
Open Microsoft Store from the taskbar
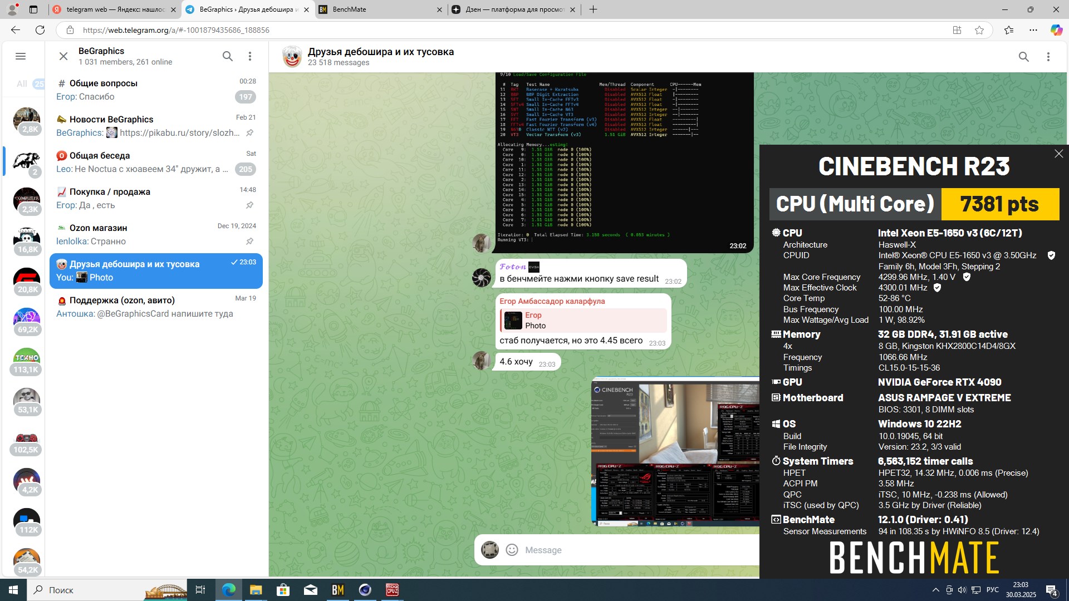tap(283, 590)
